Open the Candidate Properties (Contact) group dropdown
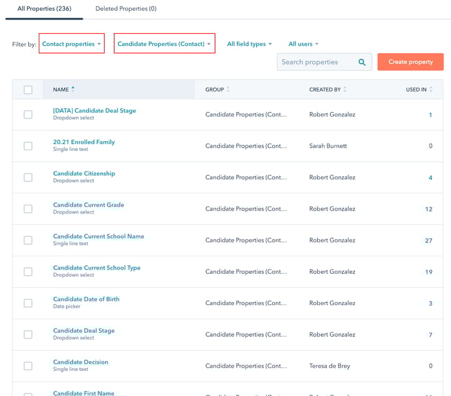 point(164,44)
